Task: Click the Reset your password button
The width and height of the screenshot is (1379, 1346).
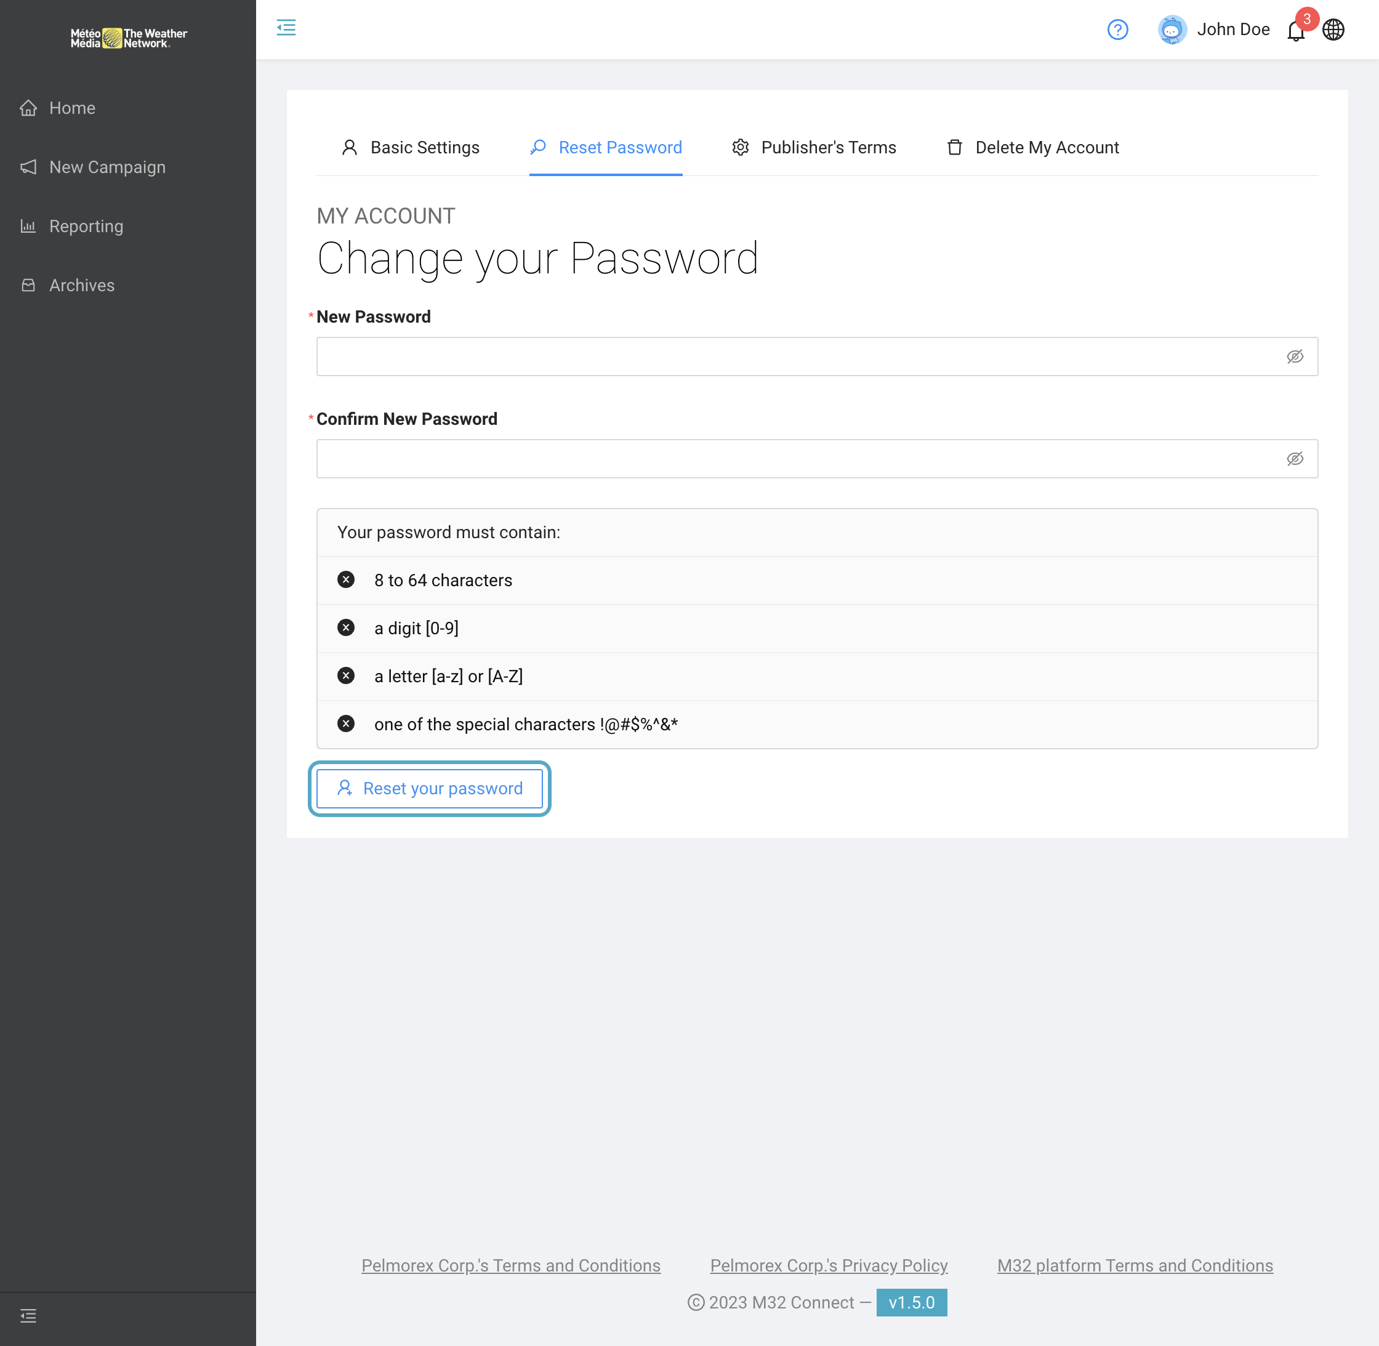Action: [x=430, y=788]
